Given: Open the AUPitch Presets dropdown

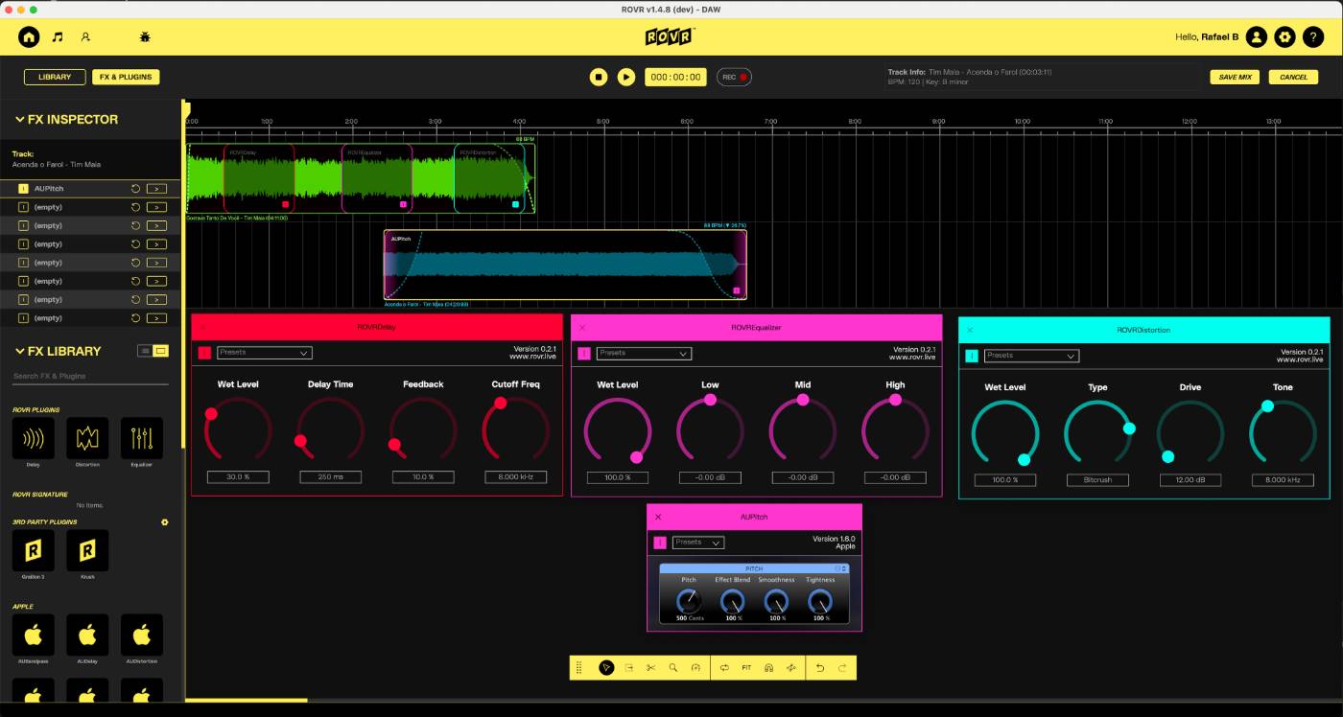Looking at the screenshot, I should (x=698, y=543).
